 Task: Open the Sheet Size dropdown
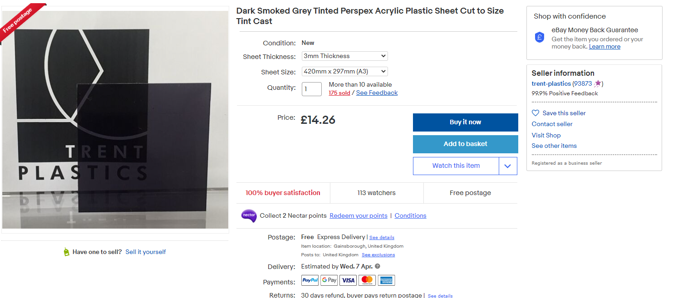(344, 71)
